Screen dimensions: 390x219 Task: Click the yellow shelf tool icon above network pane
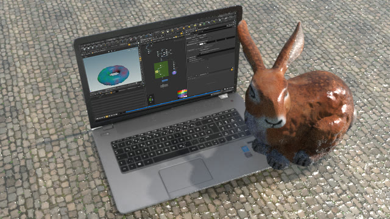[x=163, y=32]
